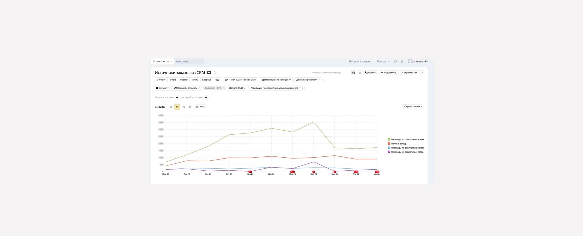
Task: Select the 'Неделя' period tab
Action: coord(184,80)
